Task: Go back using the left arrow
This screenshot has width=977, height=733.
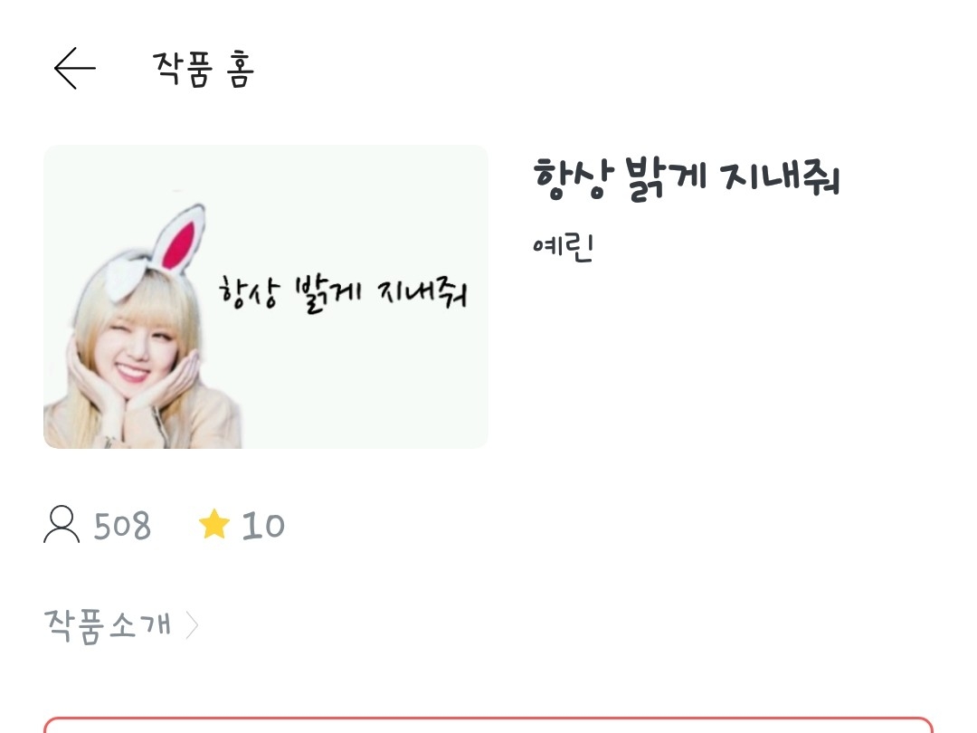Action: 75,68
